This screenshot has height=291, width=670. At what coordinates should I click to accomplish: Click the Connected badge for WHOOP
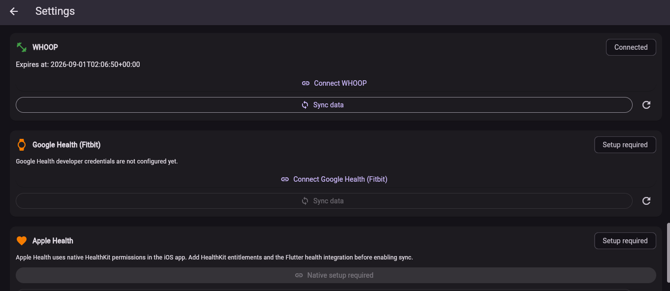(631, 47)
